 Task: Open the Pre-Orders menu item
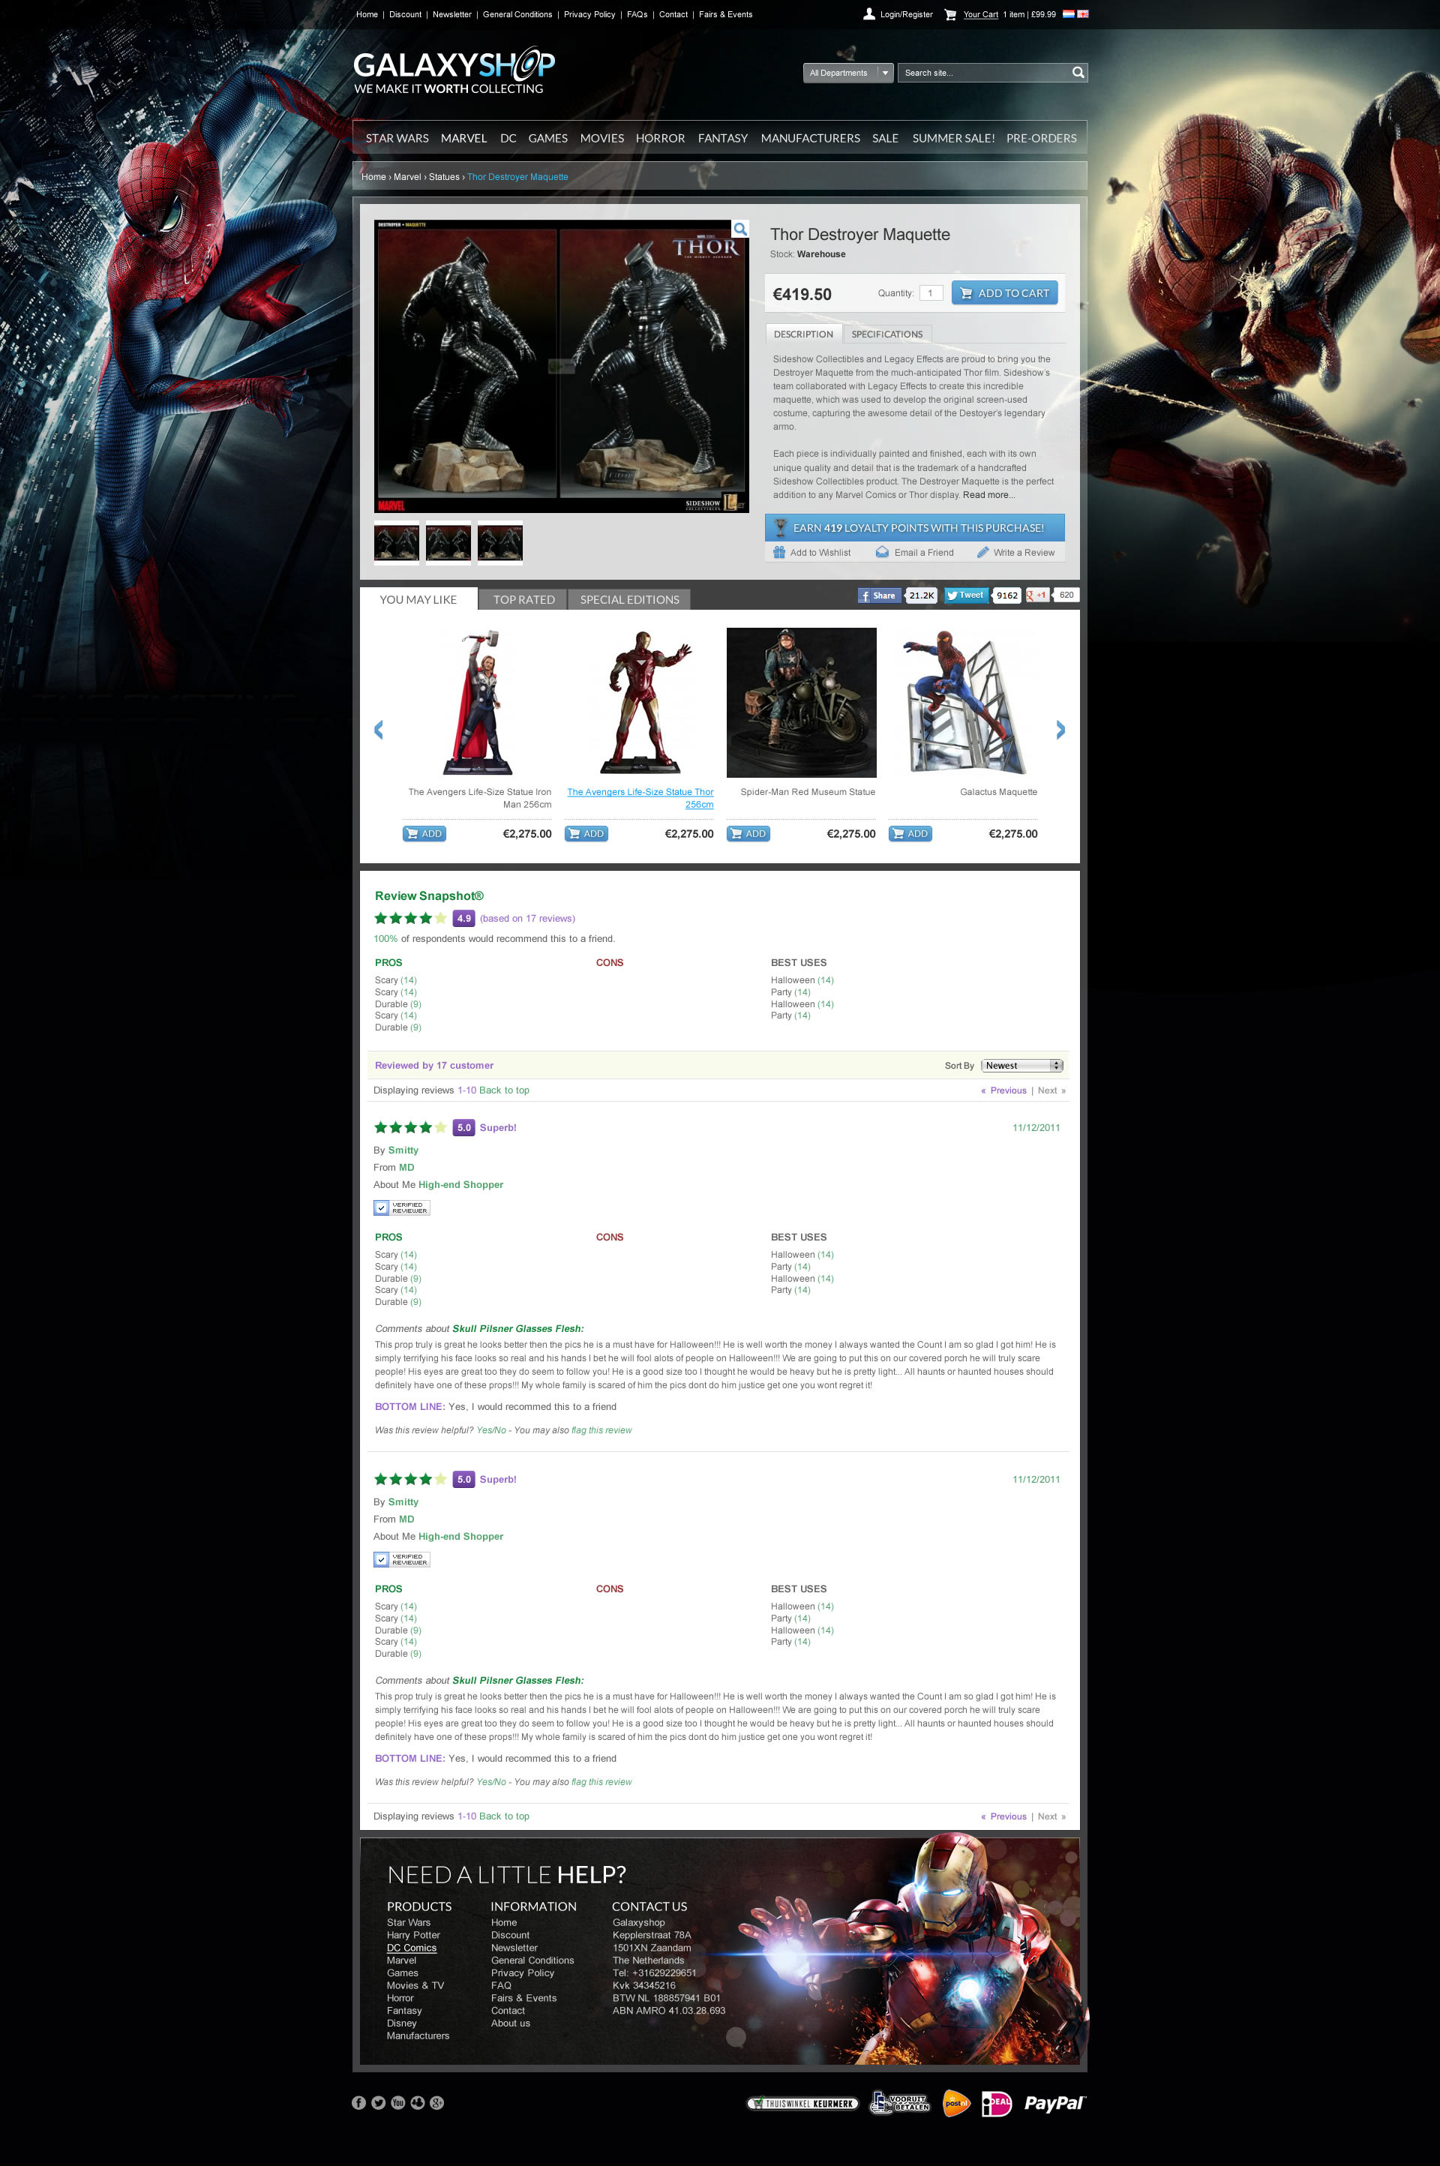point(1040,139)
